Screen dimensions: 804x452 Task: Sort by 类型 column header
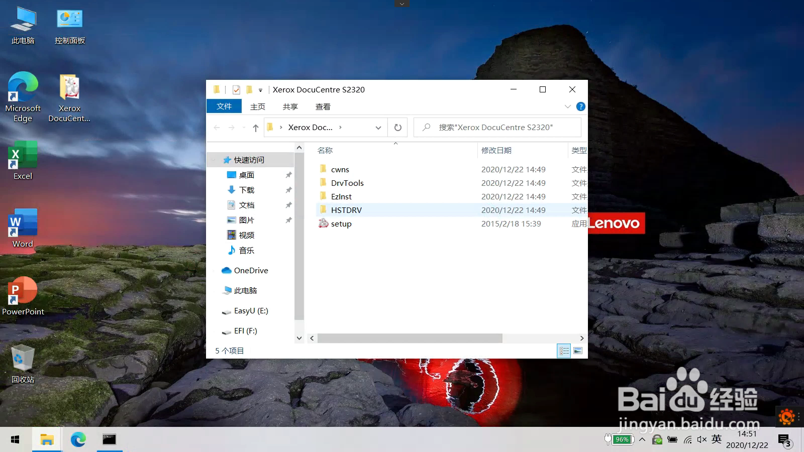coord(578,150)
